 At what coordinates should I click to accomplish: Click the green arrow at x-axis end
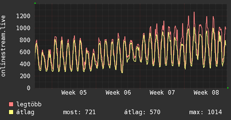click(228, 88)
